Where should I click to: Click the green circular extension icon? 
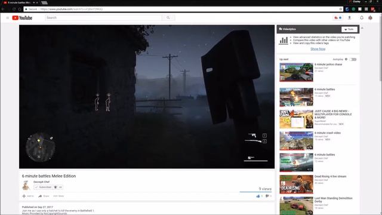tap(353, 9)
